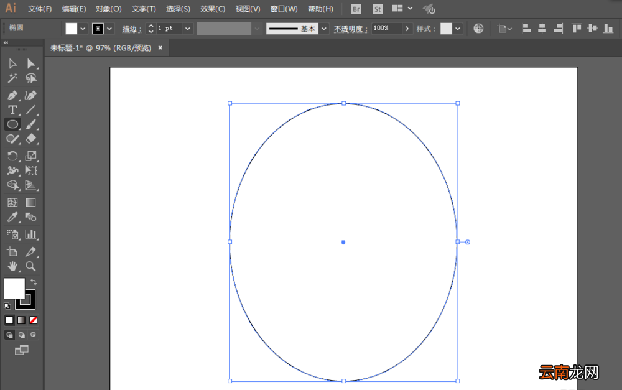Choose the Lasso tool

31,78
